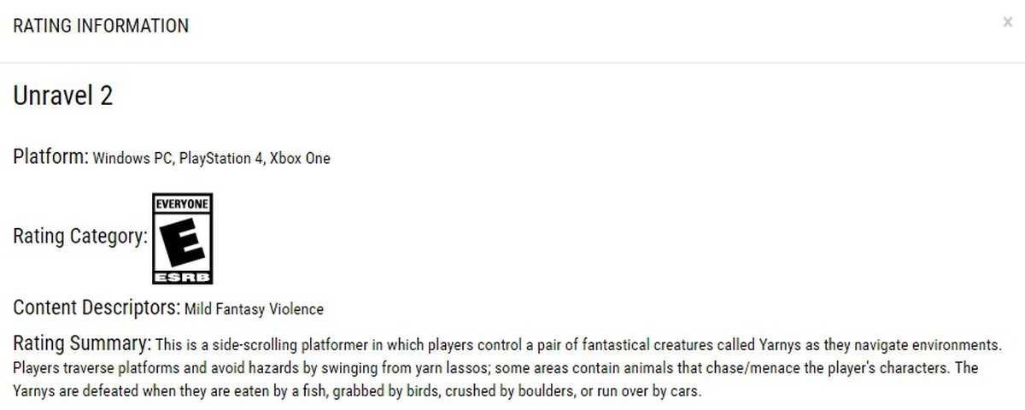The width and height of the screenshot is (1025, 410).
Task: Click the RATING INFORMATION header title
Action: (x=101, y=26)
